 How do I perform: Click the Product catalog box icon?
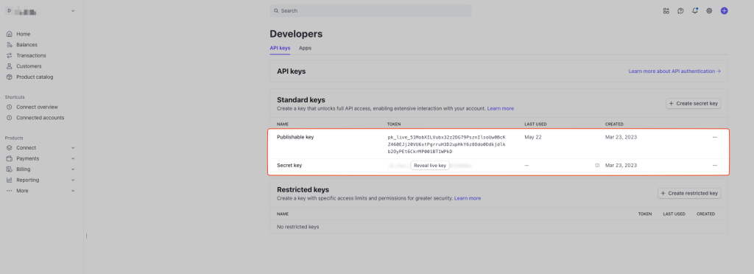(9, 77)
